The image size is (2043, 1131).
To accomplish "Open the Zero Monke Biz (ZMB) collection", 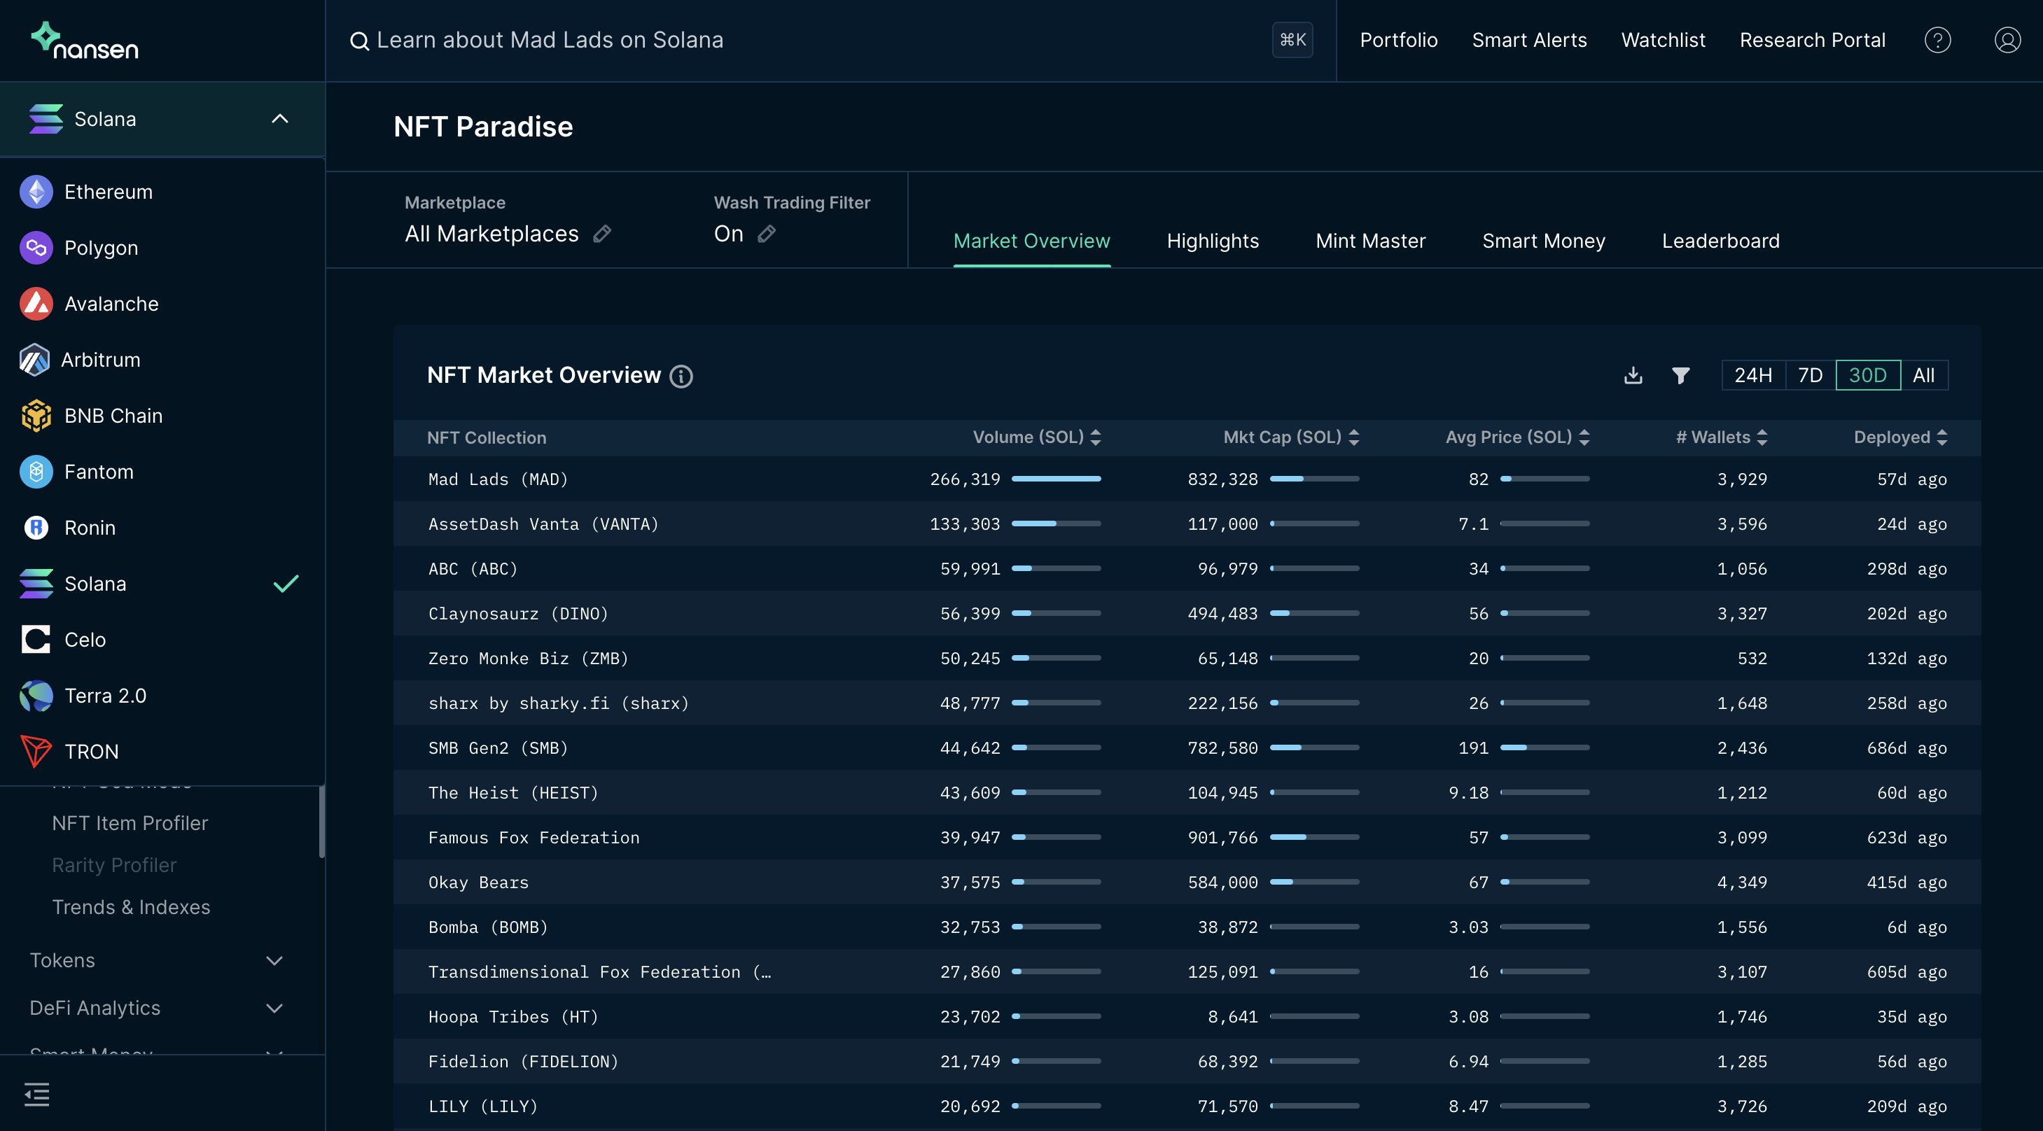I will (x=528, y=659).
